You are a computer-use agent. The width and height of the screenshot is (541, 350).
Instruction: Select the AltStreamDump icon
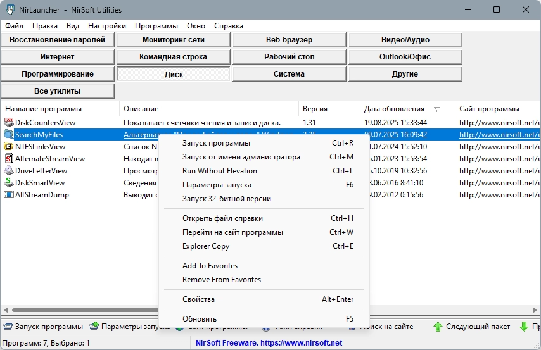coord(9,195)
